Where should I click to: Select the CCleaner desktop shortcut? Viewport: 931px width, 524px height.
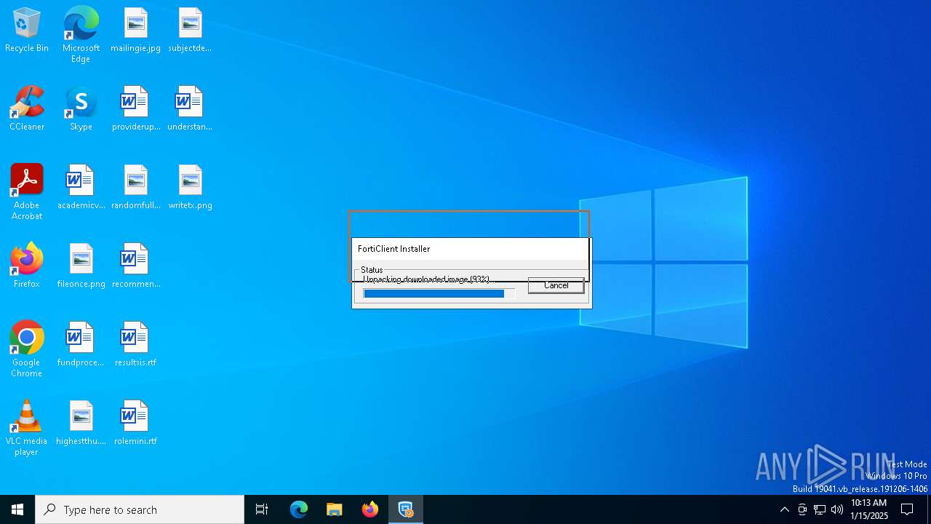(27, 109)
